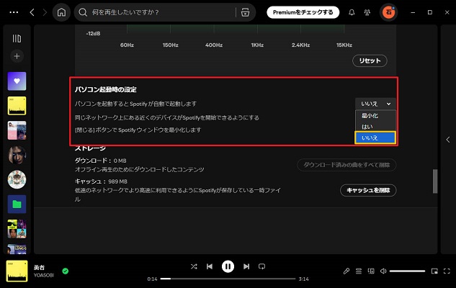456x288 pixels.
Task: Go forward with the right arrow
Action: point(45,12)
